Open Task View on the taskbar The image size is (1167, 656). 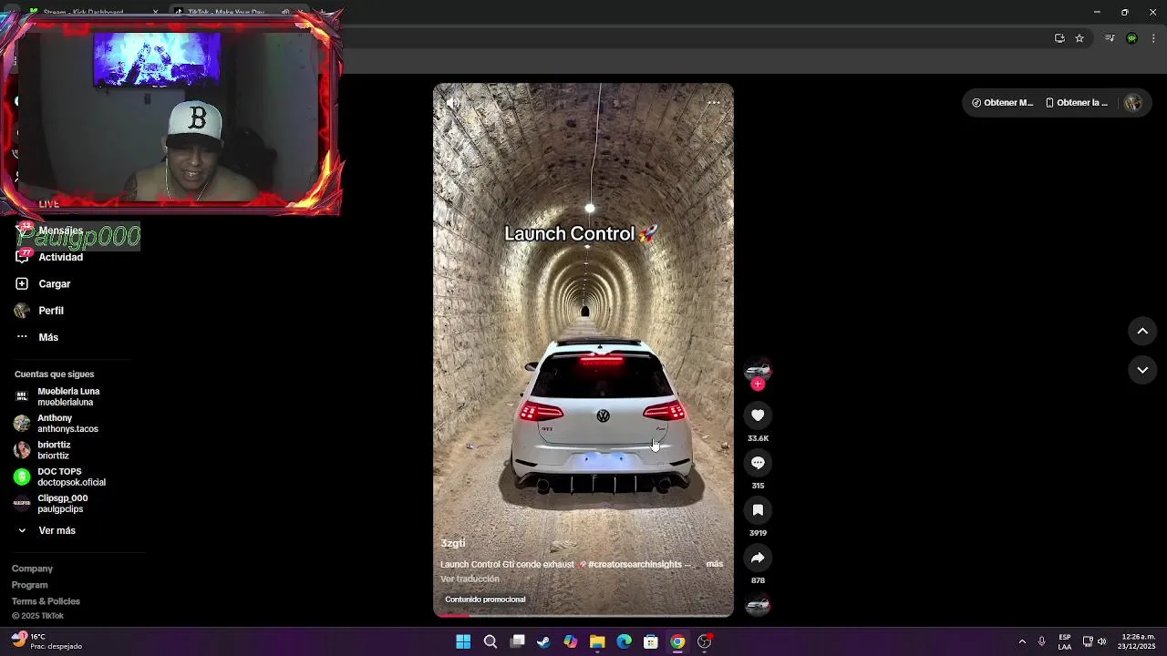tap(517, 641)
